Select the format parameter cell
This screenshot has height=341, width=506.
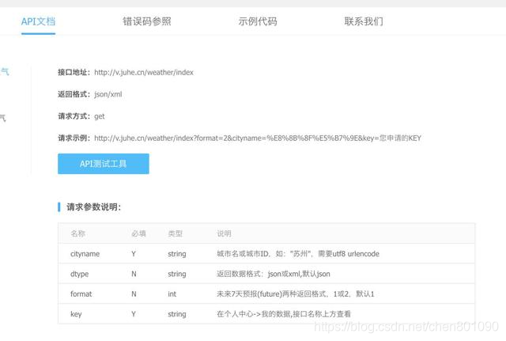[x=81, y=294]
